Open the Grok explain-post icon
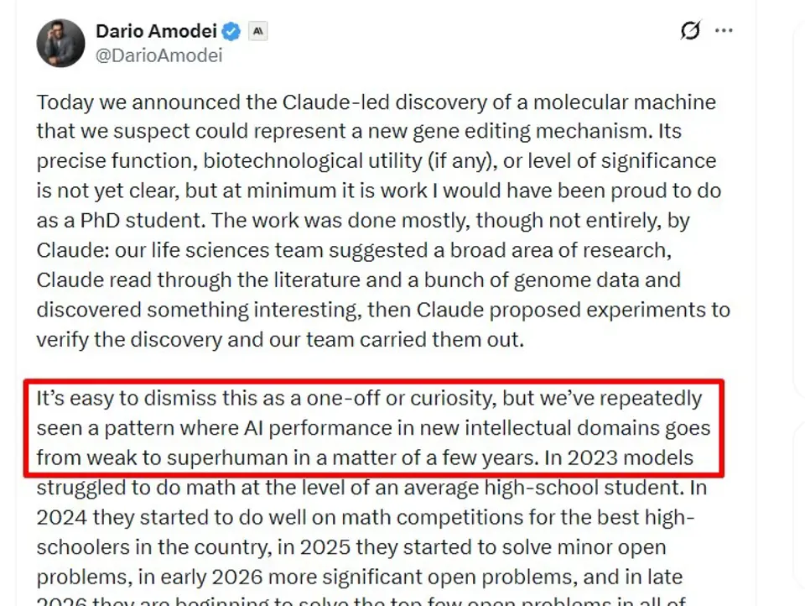This screenshot has height=606, width=805. click(690, 30)
